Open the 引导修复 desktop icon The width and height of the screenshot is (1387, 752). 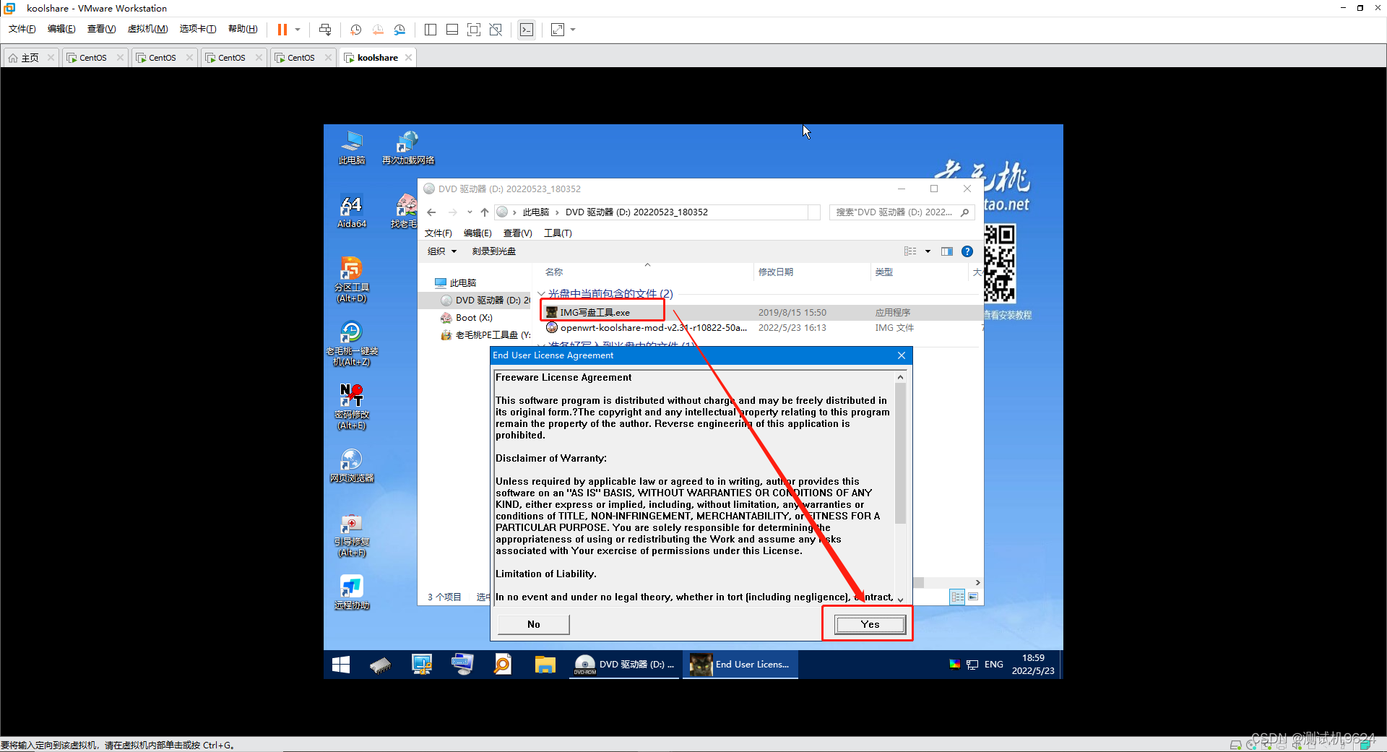click(x=352, y=535)
